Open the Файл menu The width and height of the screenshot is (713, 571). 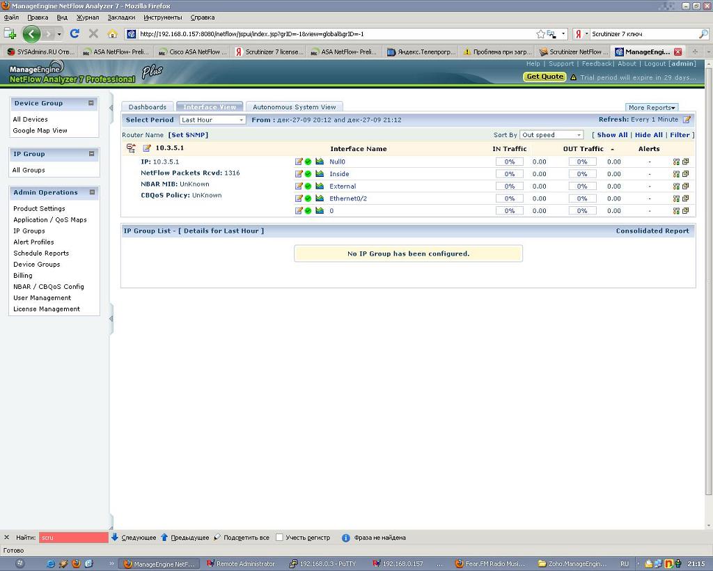11,17
